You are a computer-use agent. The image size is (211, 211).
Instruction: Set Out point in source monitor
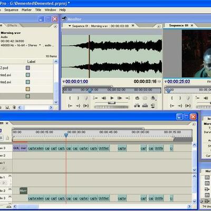coord(78,98)
